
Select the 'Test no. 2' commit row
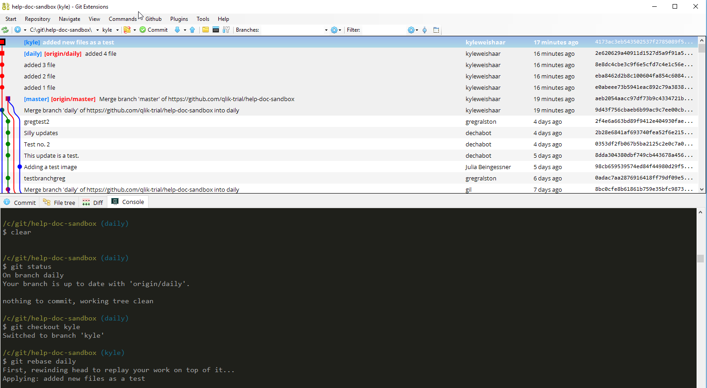click(349, 144)
